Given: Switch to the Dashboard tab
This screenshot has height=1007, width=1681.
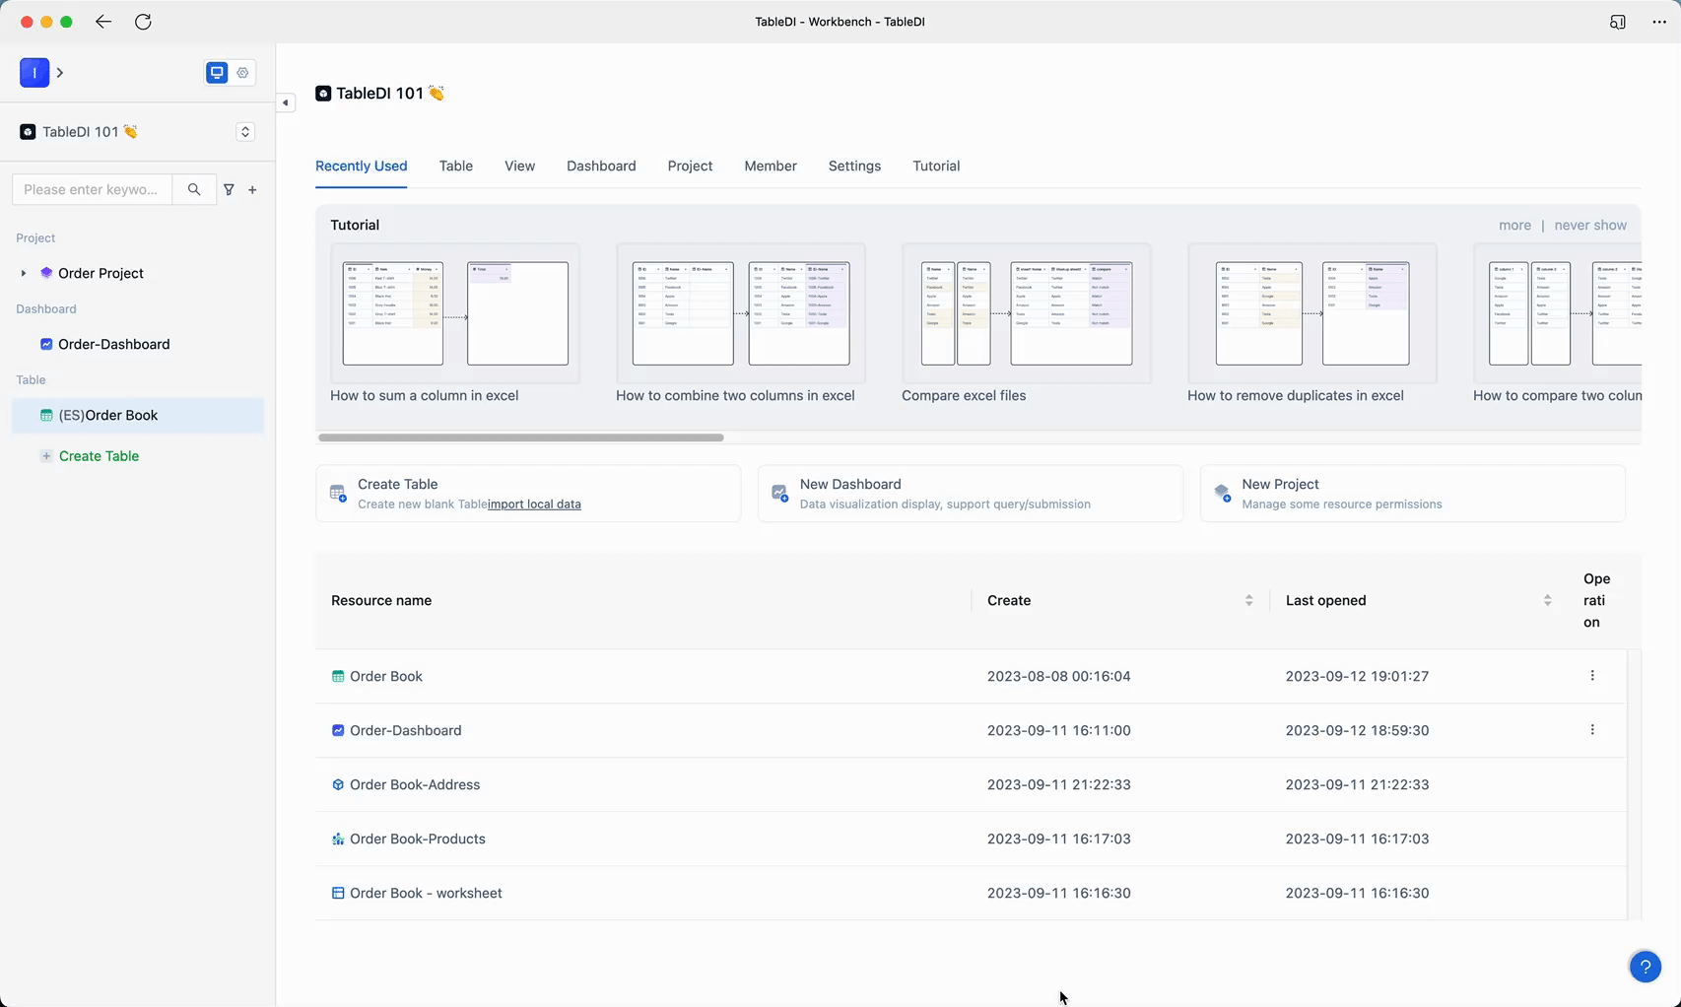Looking at the screenshot, I should coord(601,166).
